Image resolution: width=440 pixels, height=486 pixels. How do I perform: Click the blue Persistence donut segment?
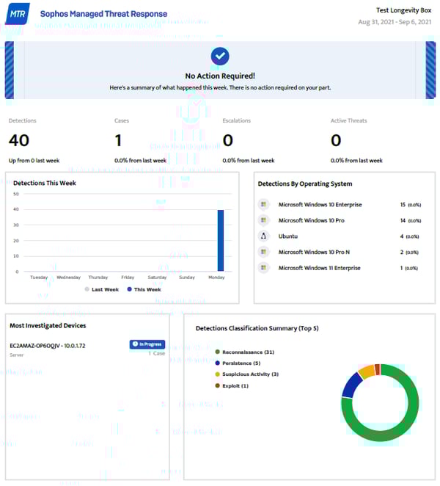click(x=351, y=386)
